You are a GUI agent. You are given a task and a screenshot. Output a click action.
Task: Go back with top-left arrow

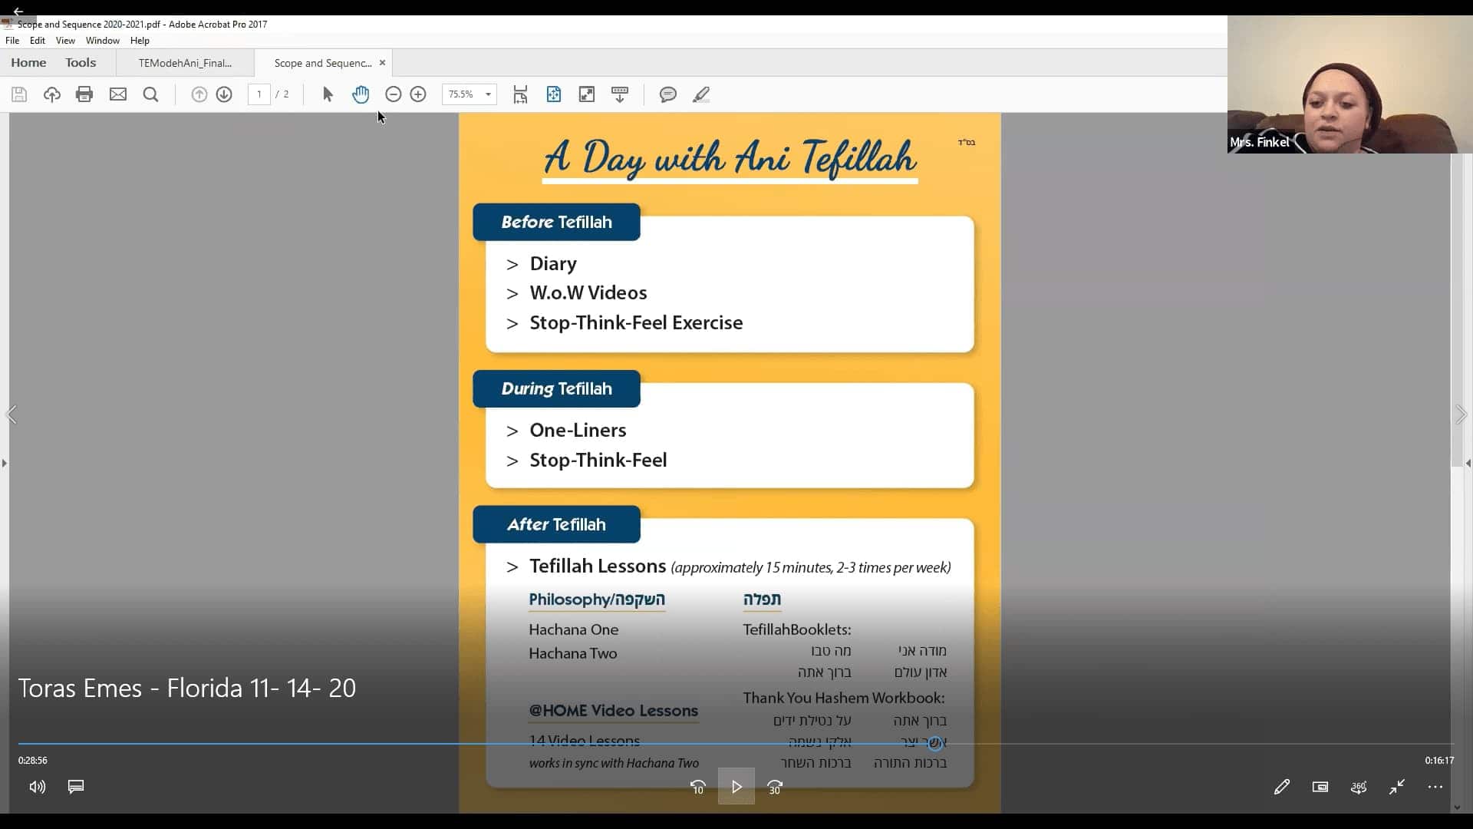tap(18, 11)
